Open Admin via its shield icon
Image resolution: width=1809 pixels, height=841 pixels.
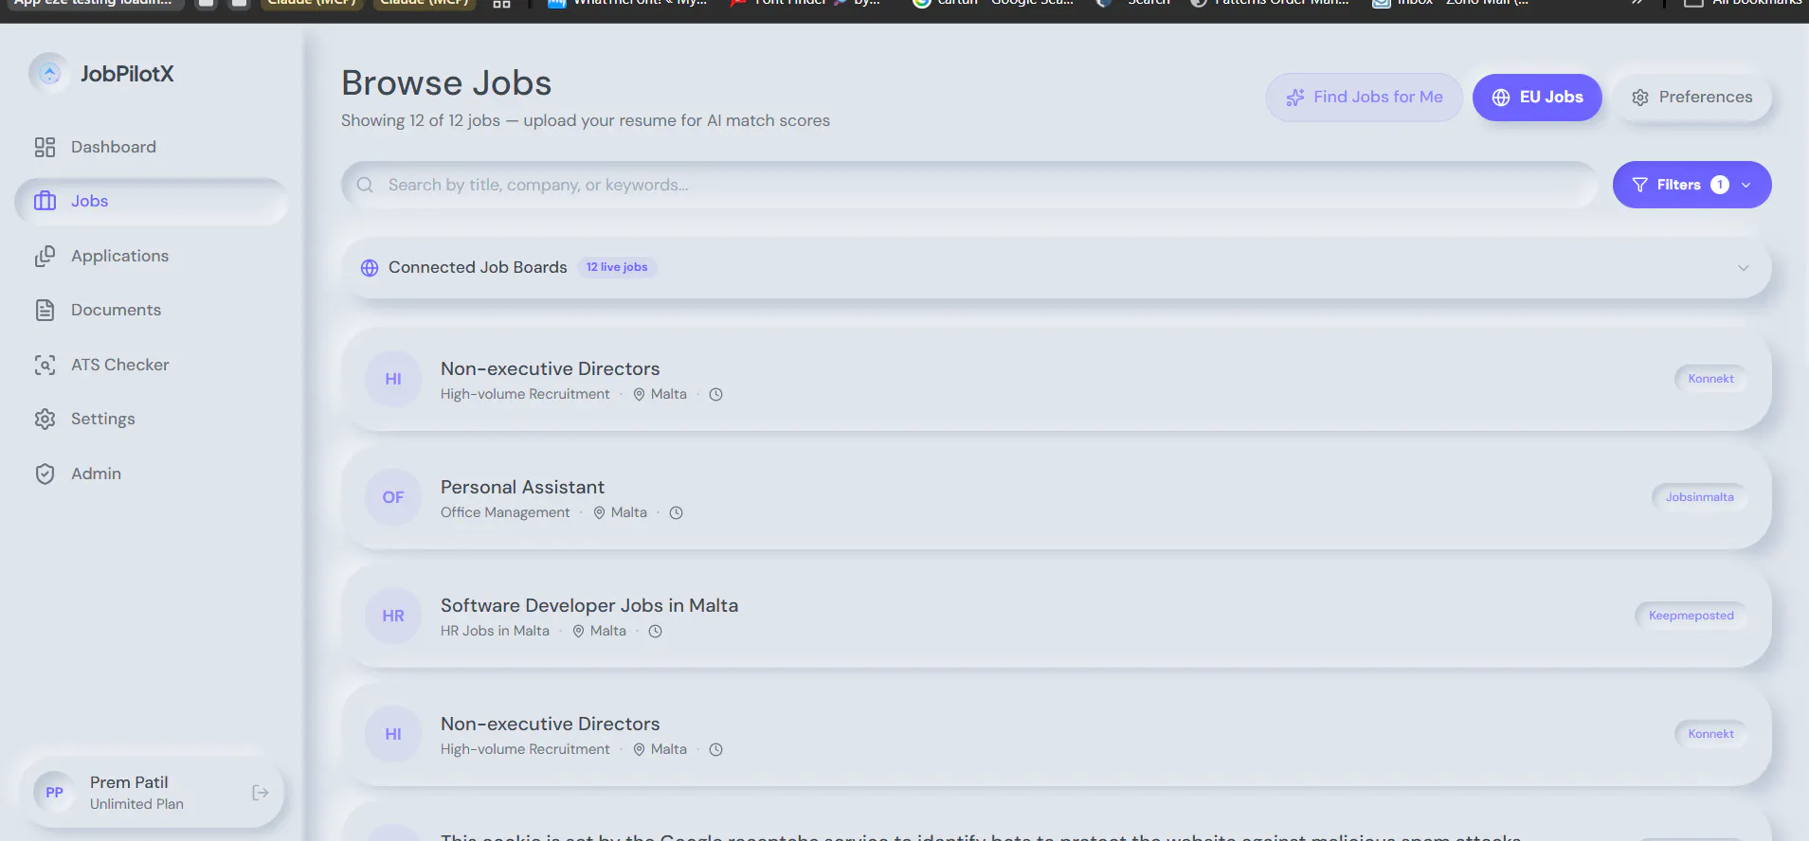45,474
